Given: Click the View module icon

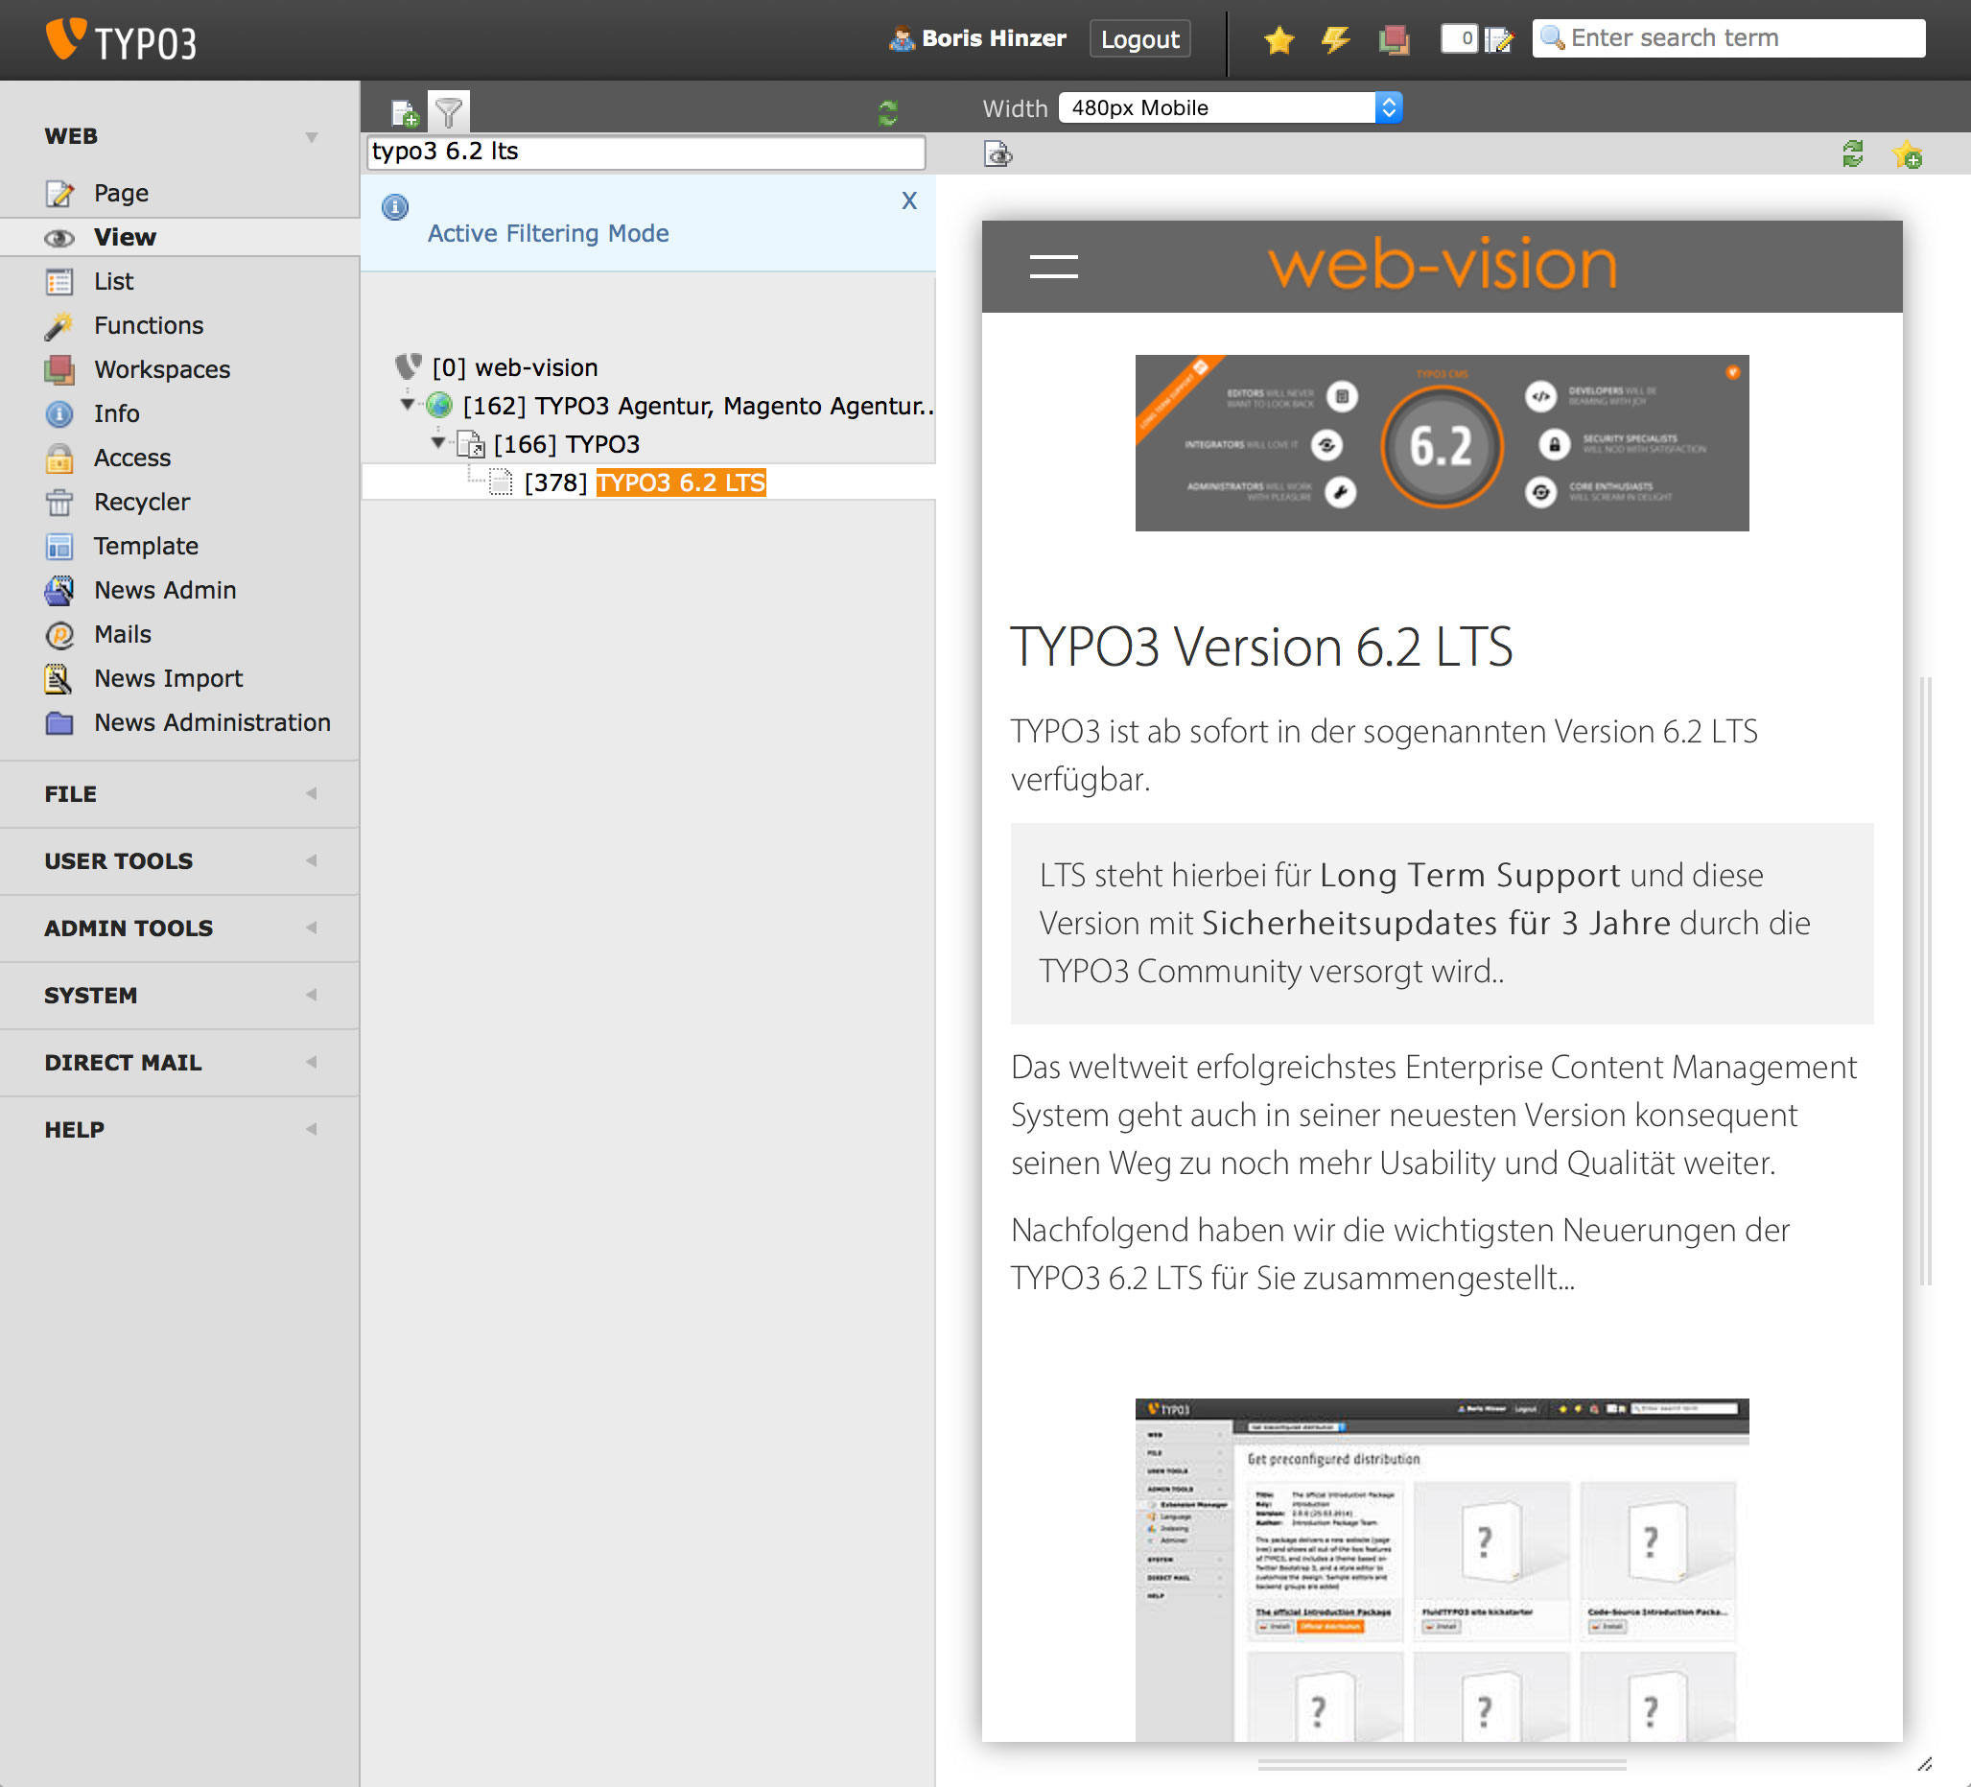Looking at the screenshot, I should (60, 233).
